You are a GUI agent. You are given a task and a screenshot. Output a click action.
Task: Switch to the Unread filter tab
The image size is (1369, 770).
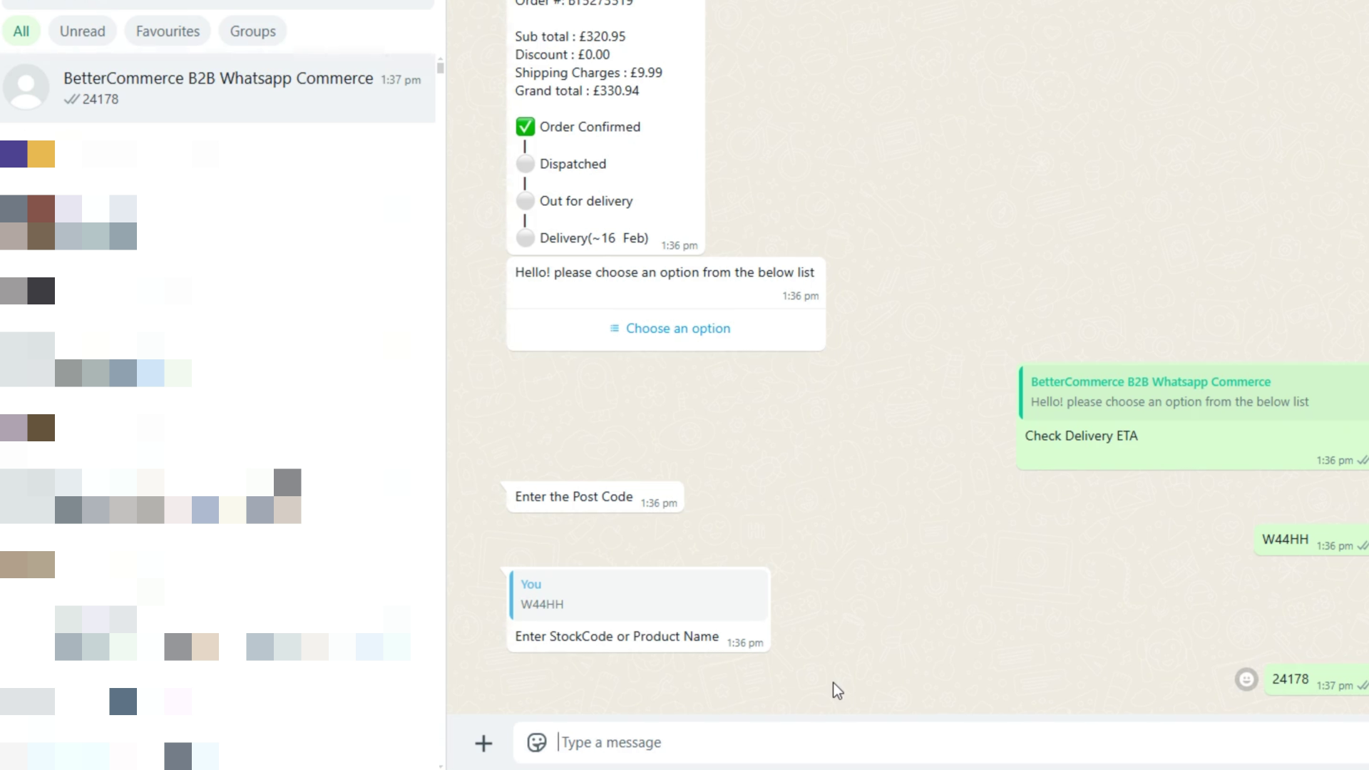82,31
